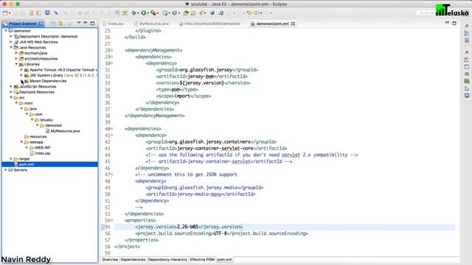This screenshot has height=265, width=472.
Task: Close the demorest/pom.xml editor tab
Action: [x=293, y=24]
